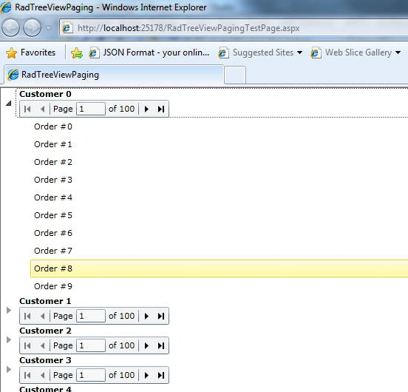The width and height of the screenshot is (408, 392).
Task: Click Customer 1 page number field
Action: [x=91, y=316]
